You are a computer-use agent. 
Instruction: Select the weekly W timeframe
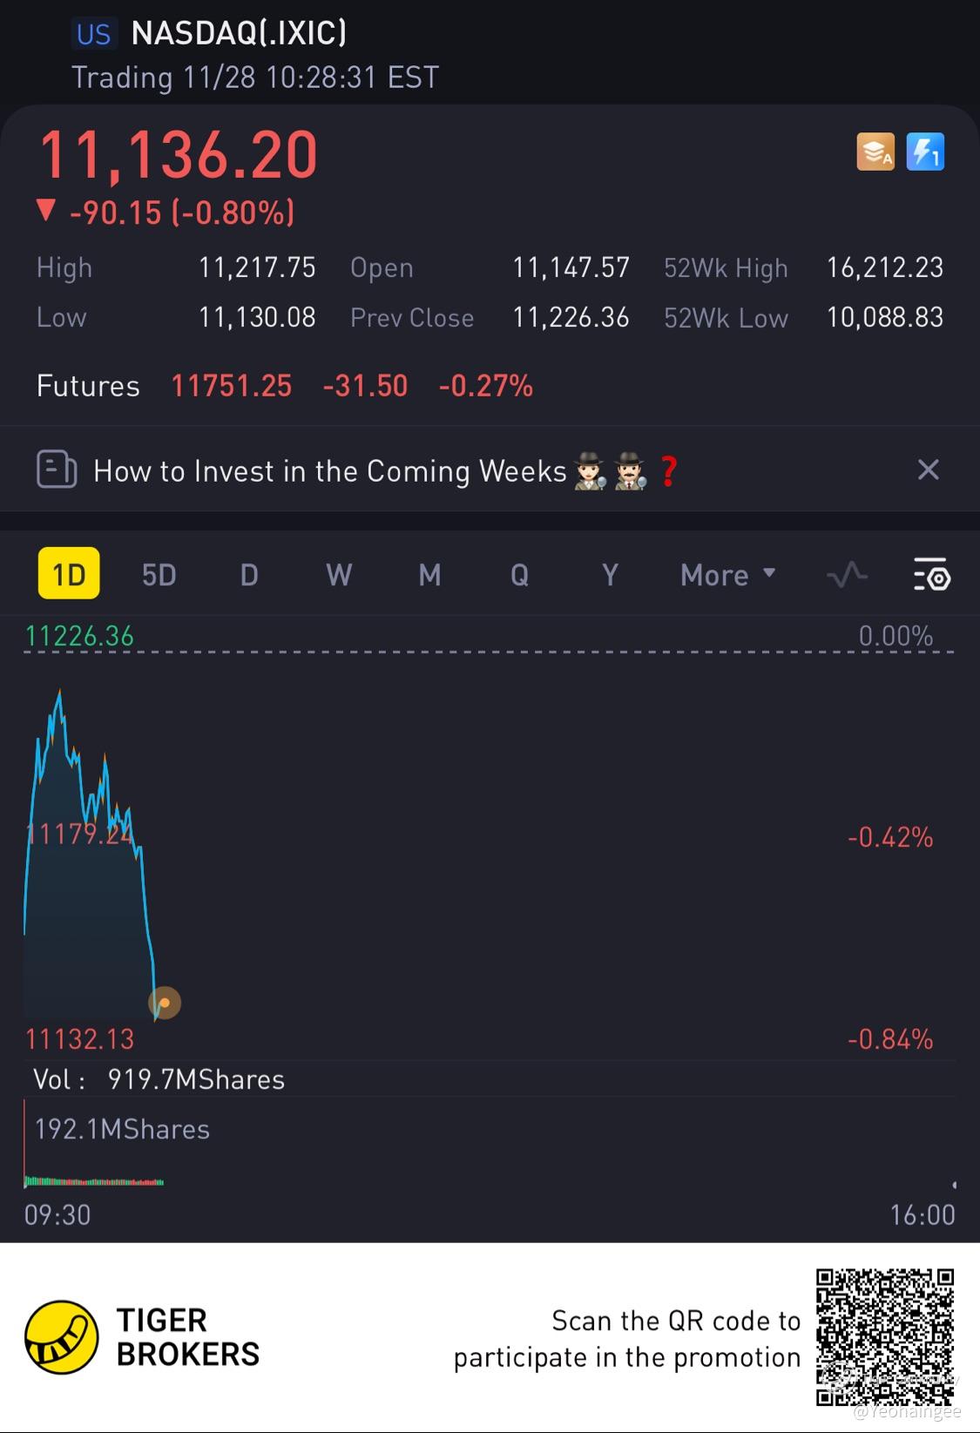point(339,575)
